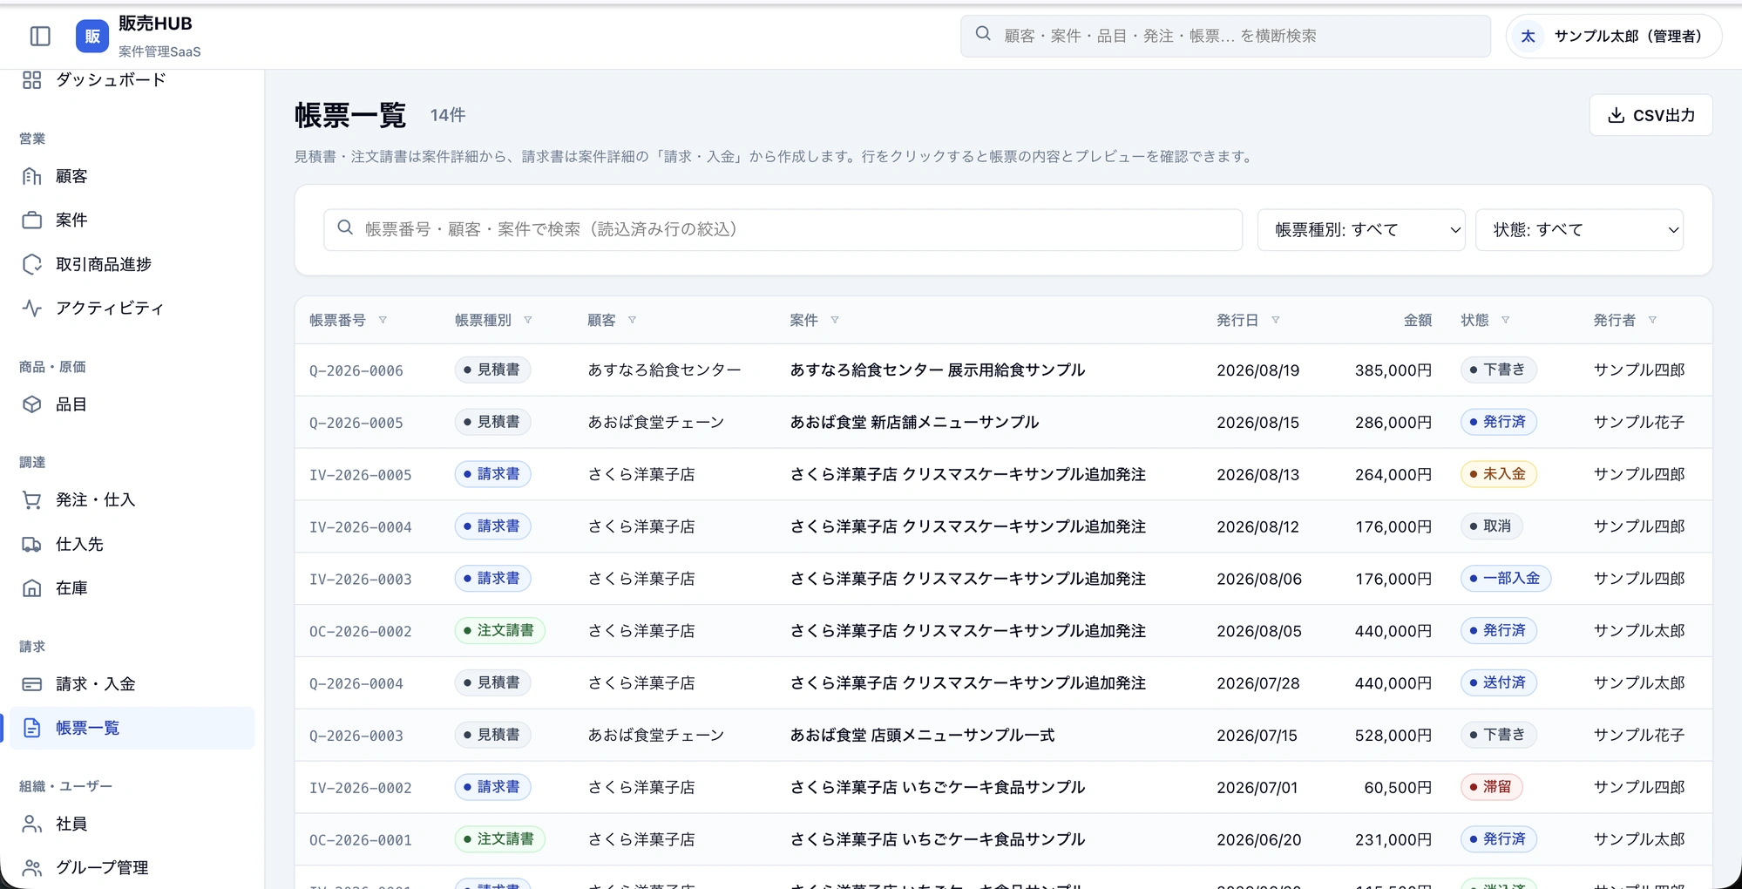Viewport: 1742px width, 889px height.
Task: Click the 案件 briefcase icon
Action: tap(32, 220)
